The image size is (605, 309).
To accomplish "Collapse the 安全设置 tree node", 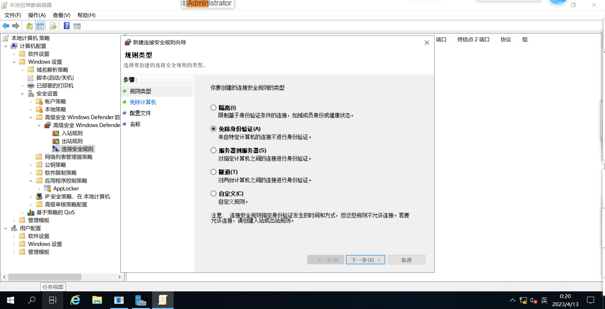I will click(23, 94).
